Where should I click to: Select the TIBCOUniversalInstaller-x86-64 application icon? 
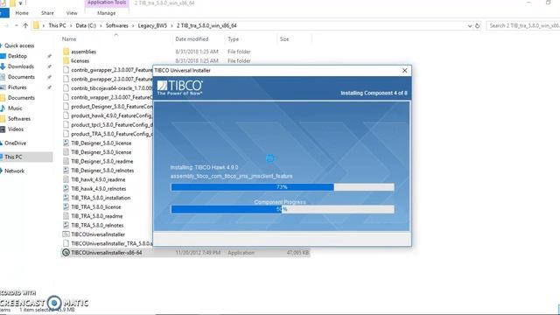[x=66, y=253]
